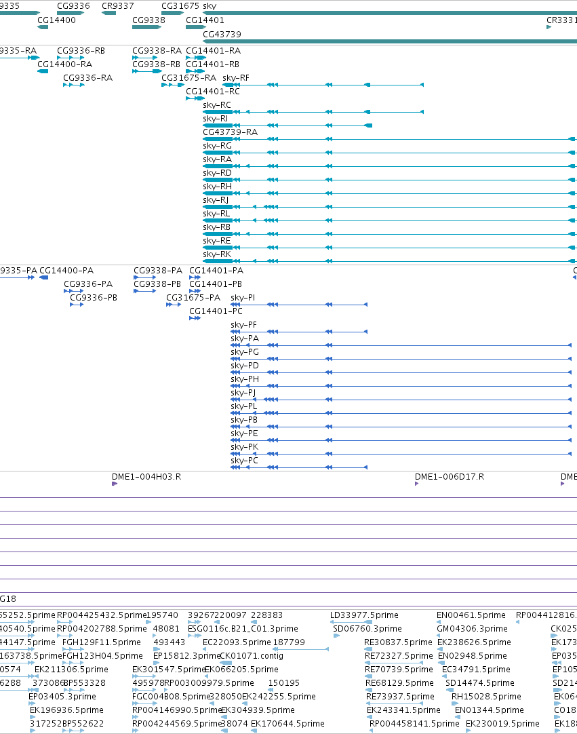Image resolution: width=577 pixels, height=734 pixels.
Task: Click the sky-RJ transcript label
Action: tap(216, 200)
